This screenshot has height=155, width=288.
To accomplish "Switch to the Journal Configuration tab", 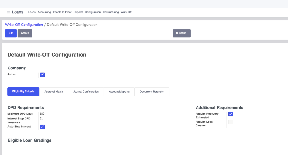I will pos(86,92).
